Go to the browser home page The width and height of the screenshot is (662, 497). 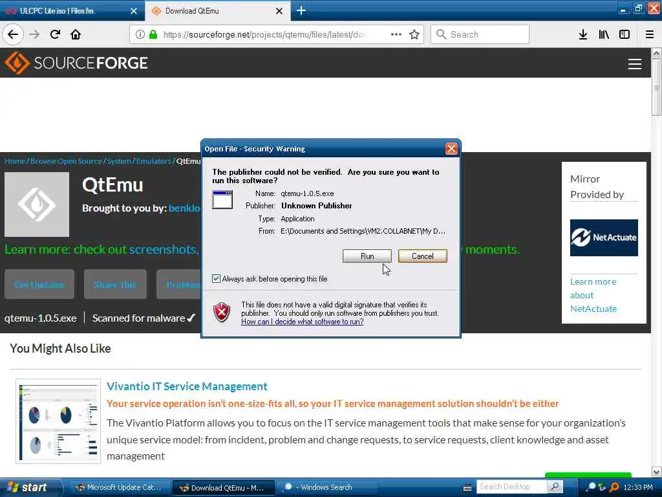(76, 34)
